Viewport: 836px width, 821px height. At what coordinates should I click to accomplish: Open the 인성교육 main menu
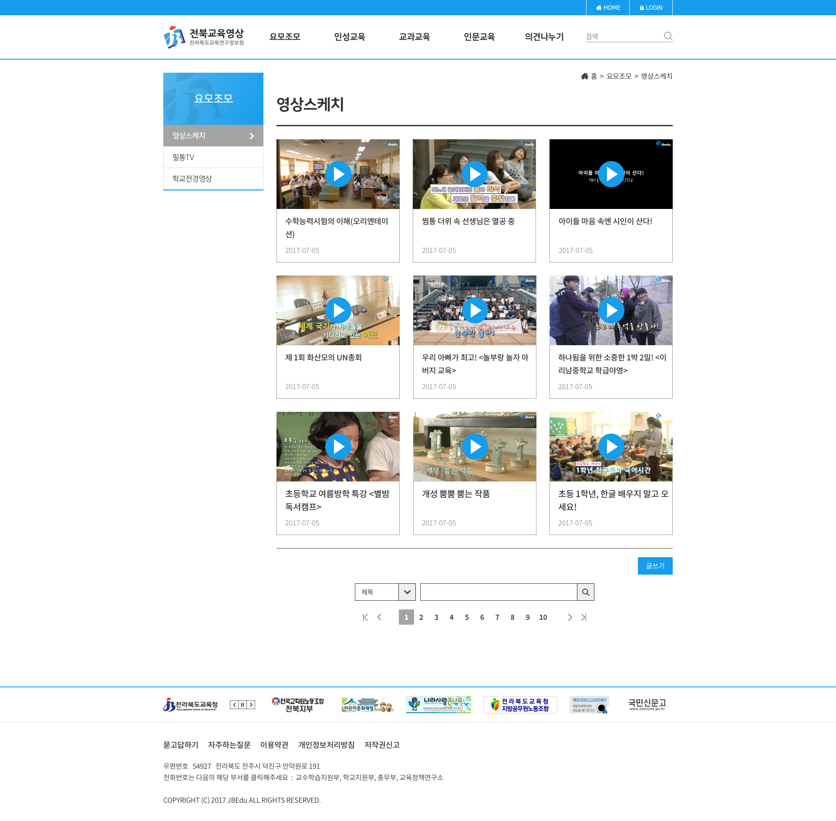point(350,37)
